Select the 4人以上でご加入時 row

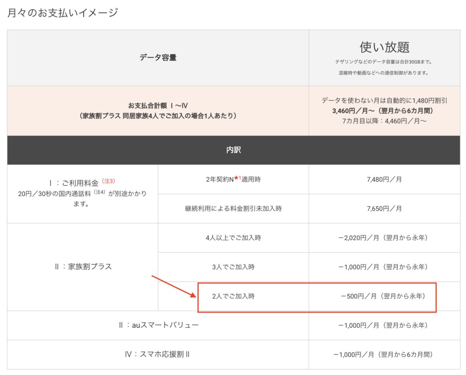[233, 238]
